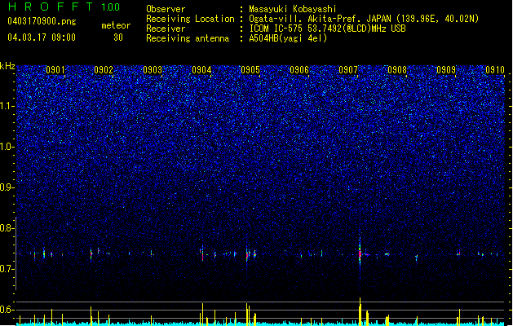Viewport: 513px width, 326px height.
Task: Click time marker 0907
Action: pyautogui.click(x=348, y=70)
